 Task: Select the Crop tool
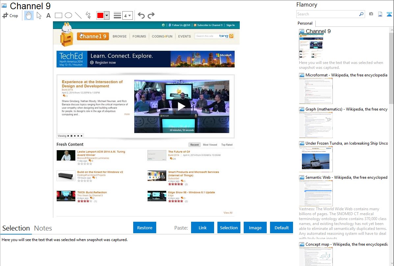pyautogui.click(x=10, y=15)
